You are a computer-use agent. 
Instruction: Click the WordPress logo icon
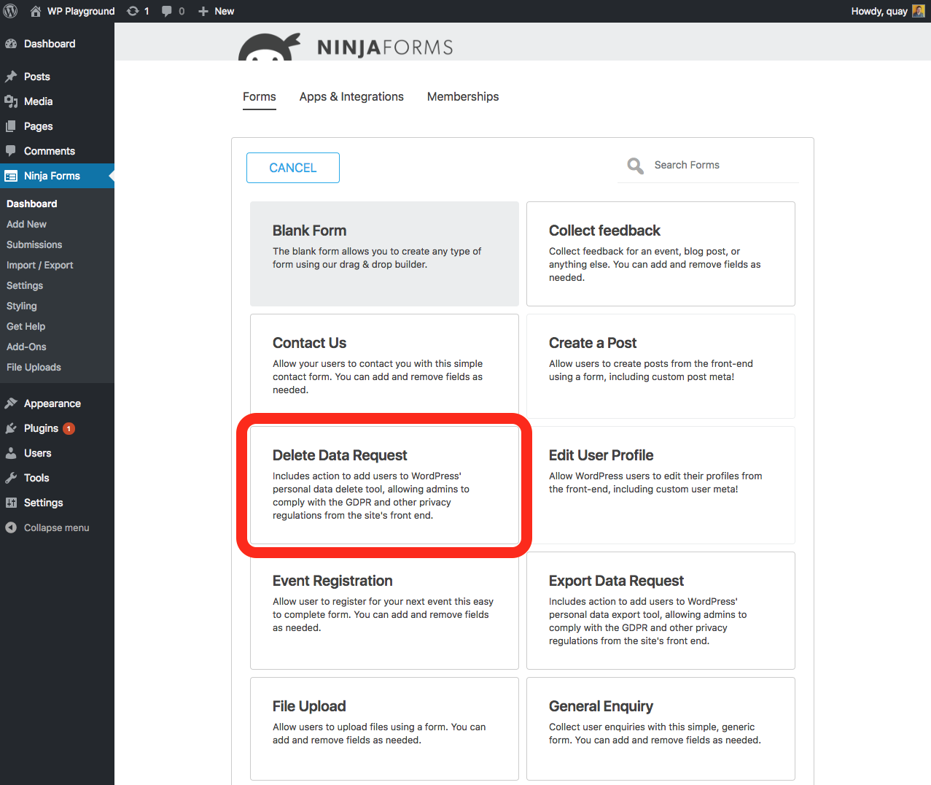[11, 11]
